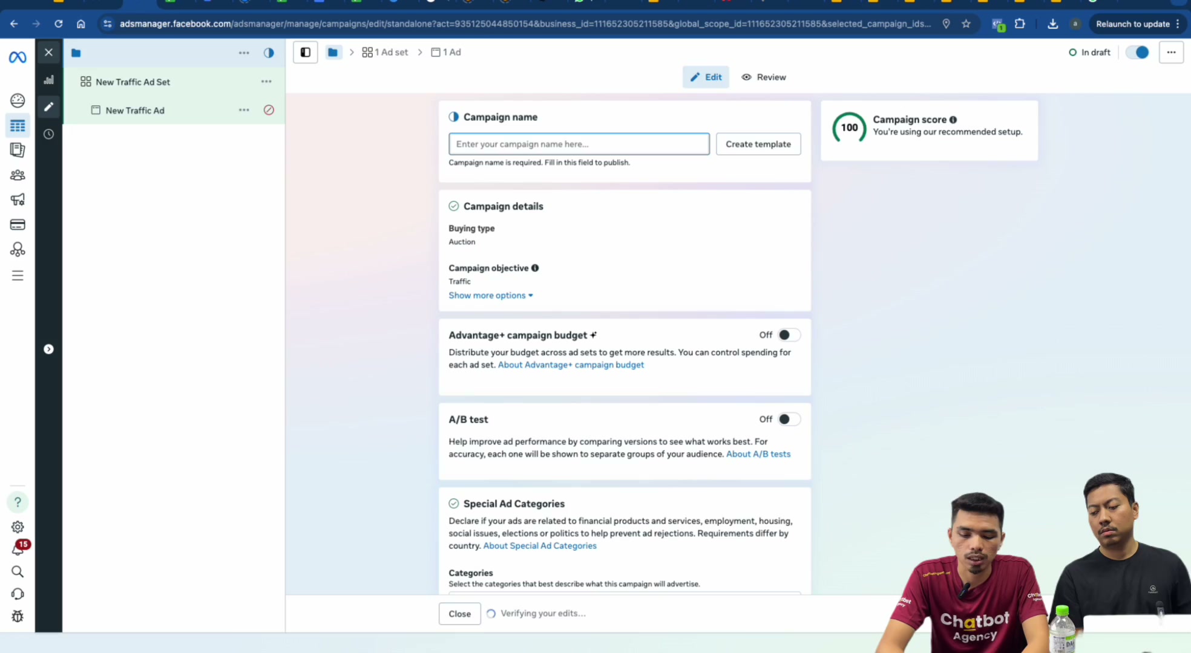Open search magnifier icon in left rail
Image resolution: width=1191 pixels, height=653 pixels.
[18, 572]
